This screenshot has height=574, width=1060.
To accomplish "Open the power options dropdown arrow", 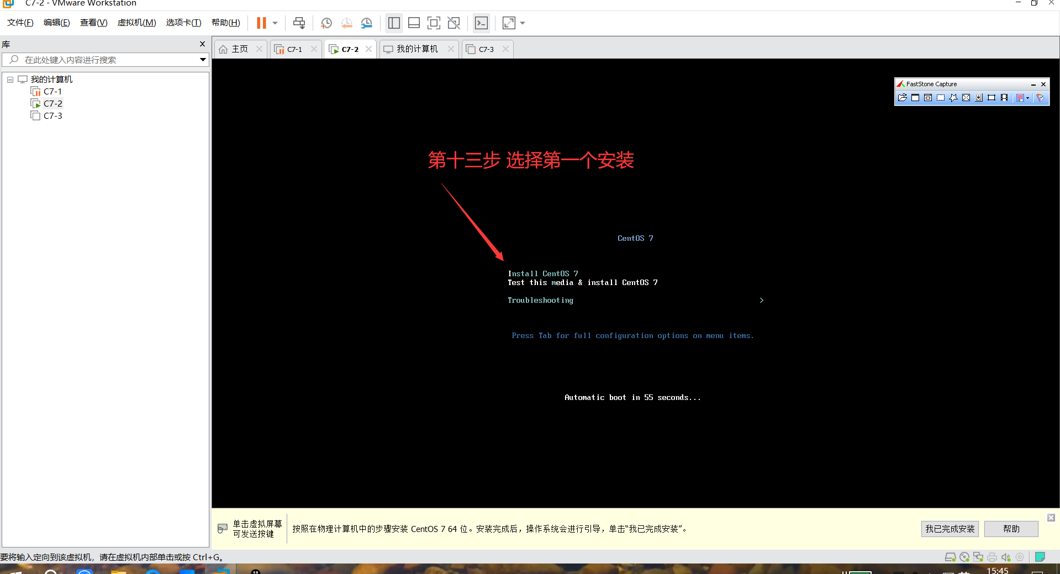I will click(x=275, y=23).
